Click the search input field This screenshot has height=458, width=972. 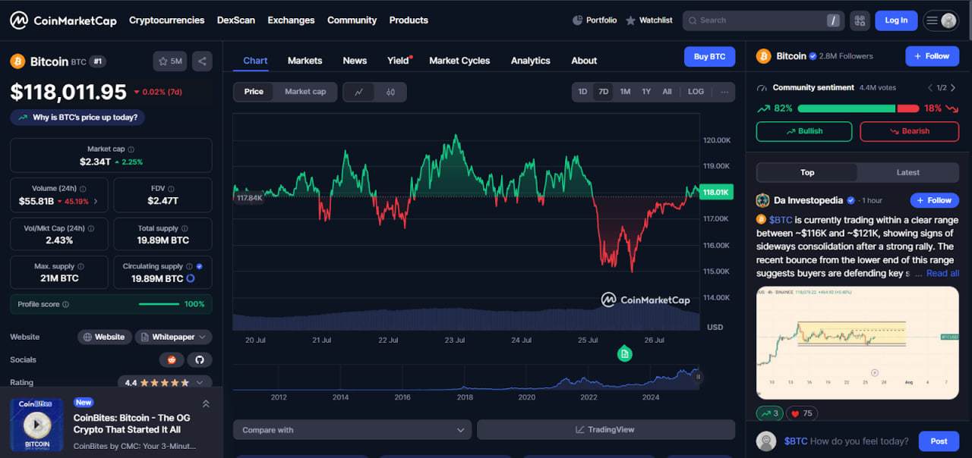click(763, 20)
